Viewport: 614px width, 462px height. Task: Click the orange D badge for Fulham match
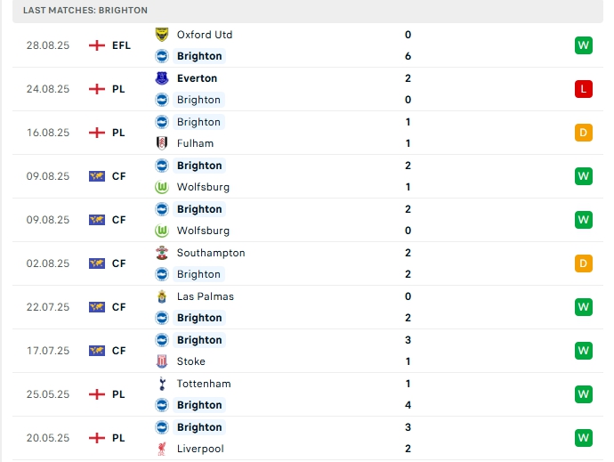pos(584,133)
